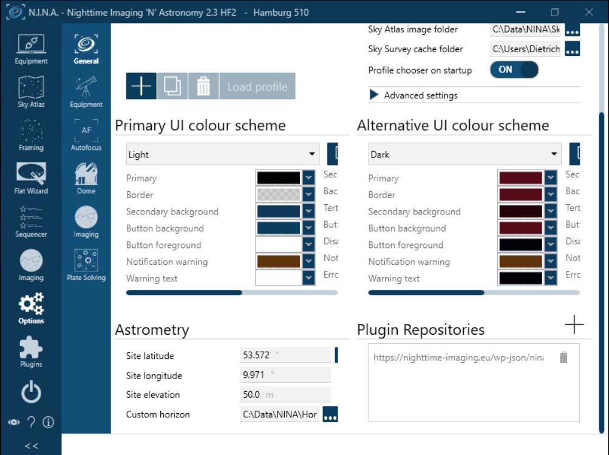The image size is (609, 455).
Task: Delete the plugin repository with trash icon
Action: pyautogui.click(x=563, y=358)
